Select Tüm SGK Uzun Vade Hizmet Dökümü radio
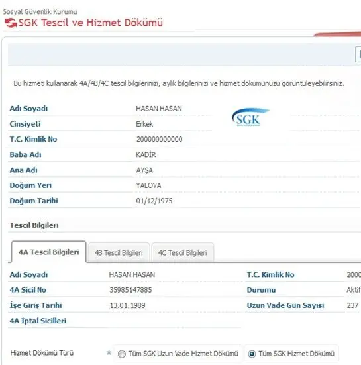 point(121,354)
